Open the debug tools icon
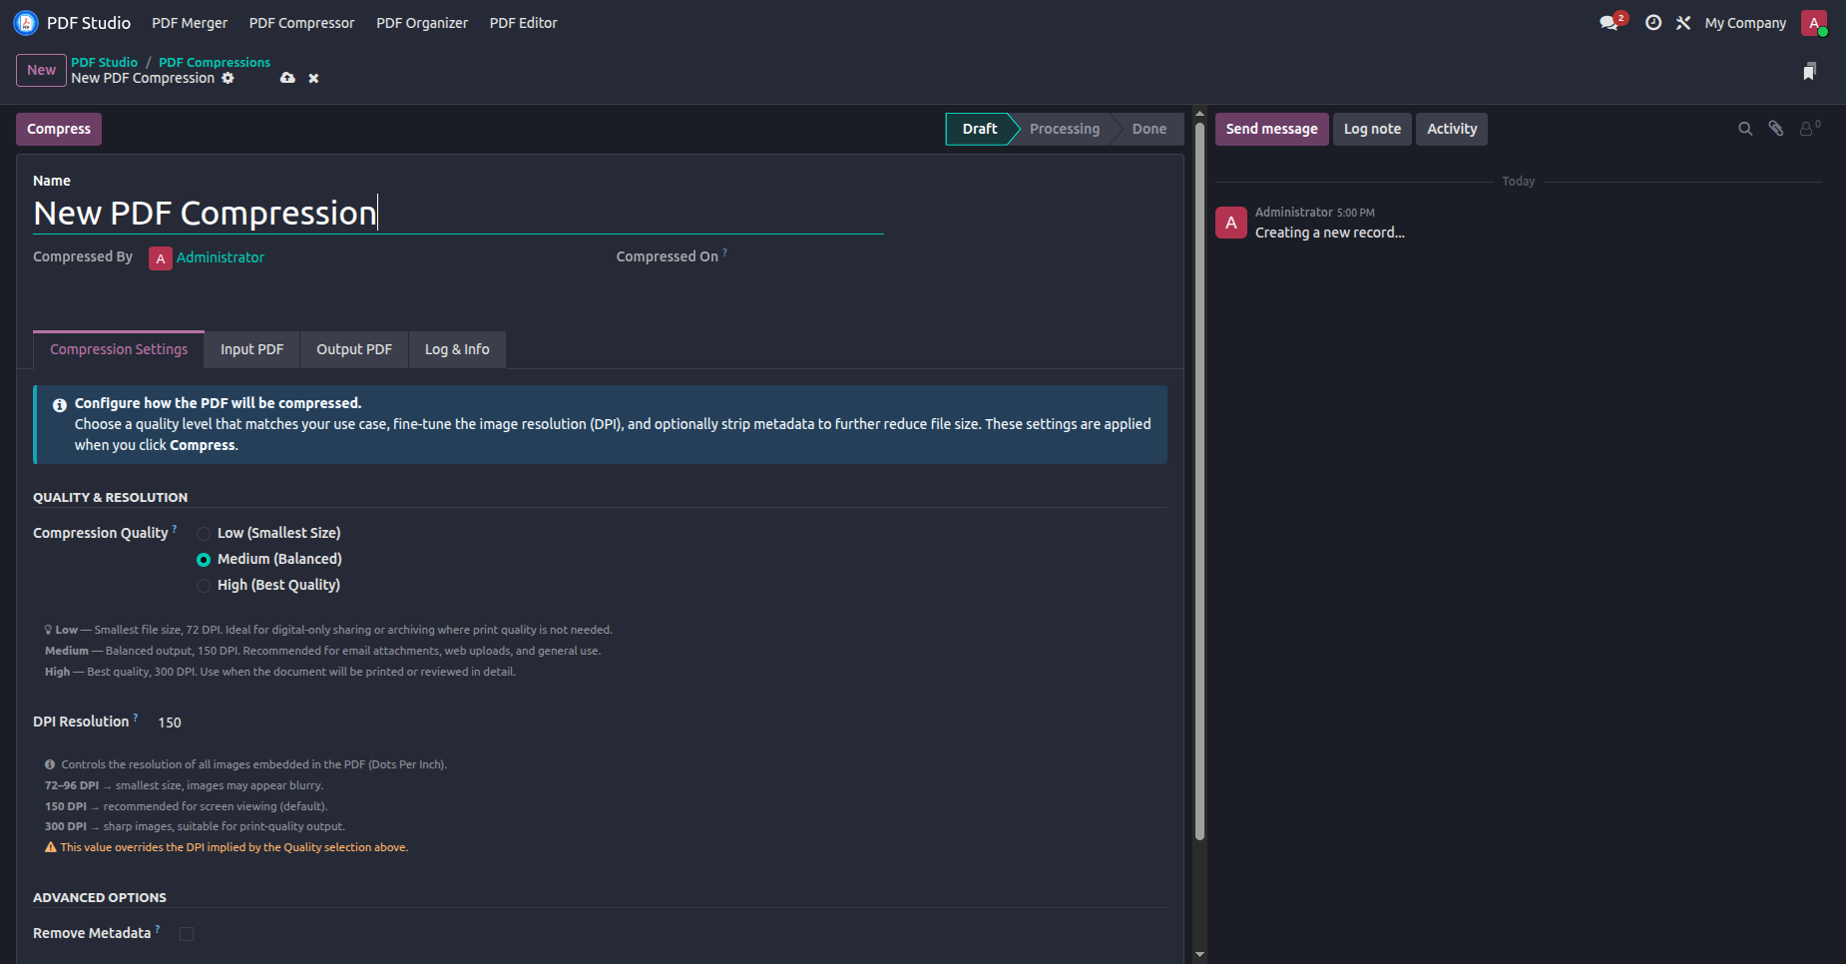This screenshot has height=964, width=1846. tap(1683, 22)
